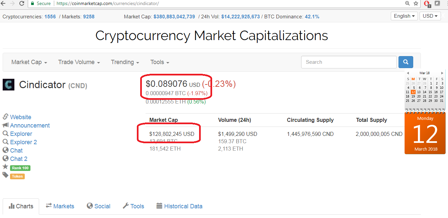448x218 pixels.
Task: Click the 0.00000947 BTC price text
Action: [166, 93]
